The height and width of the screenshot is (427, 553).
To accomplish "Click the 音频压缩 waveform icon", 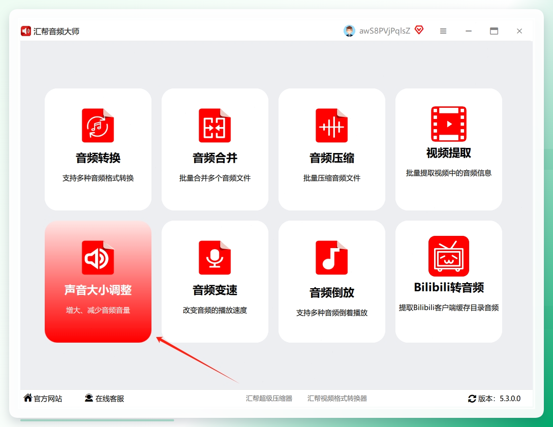I will [331, 126].
